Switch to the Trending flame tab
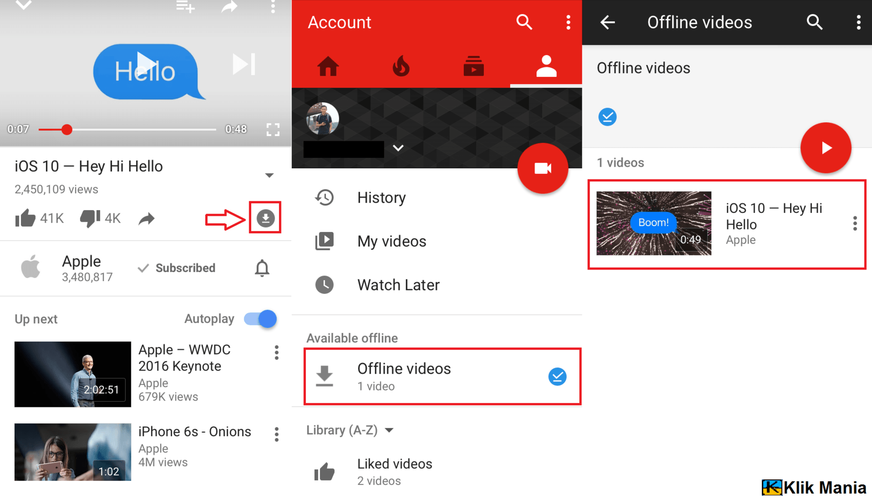The height and width of the screenshot is (499, 872). click(401, 66)
